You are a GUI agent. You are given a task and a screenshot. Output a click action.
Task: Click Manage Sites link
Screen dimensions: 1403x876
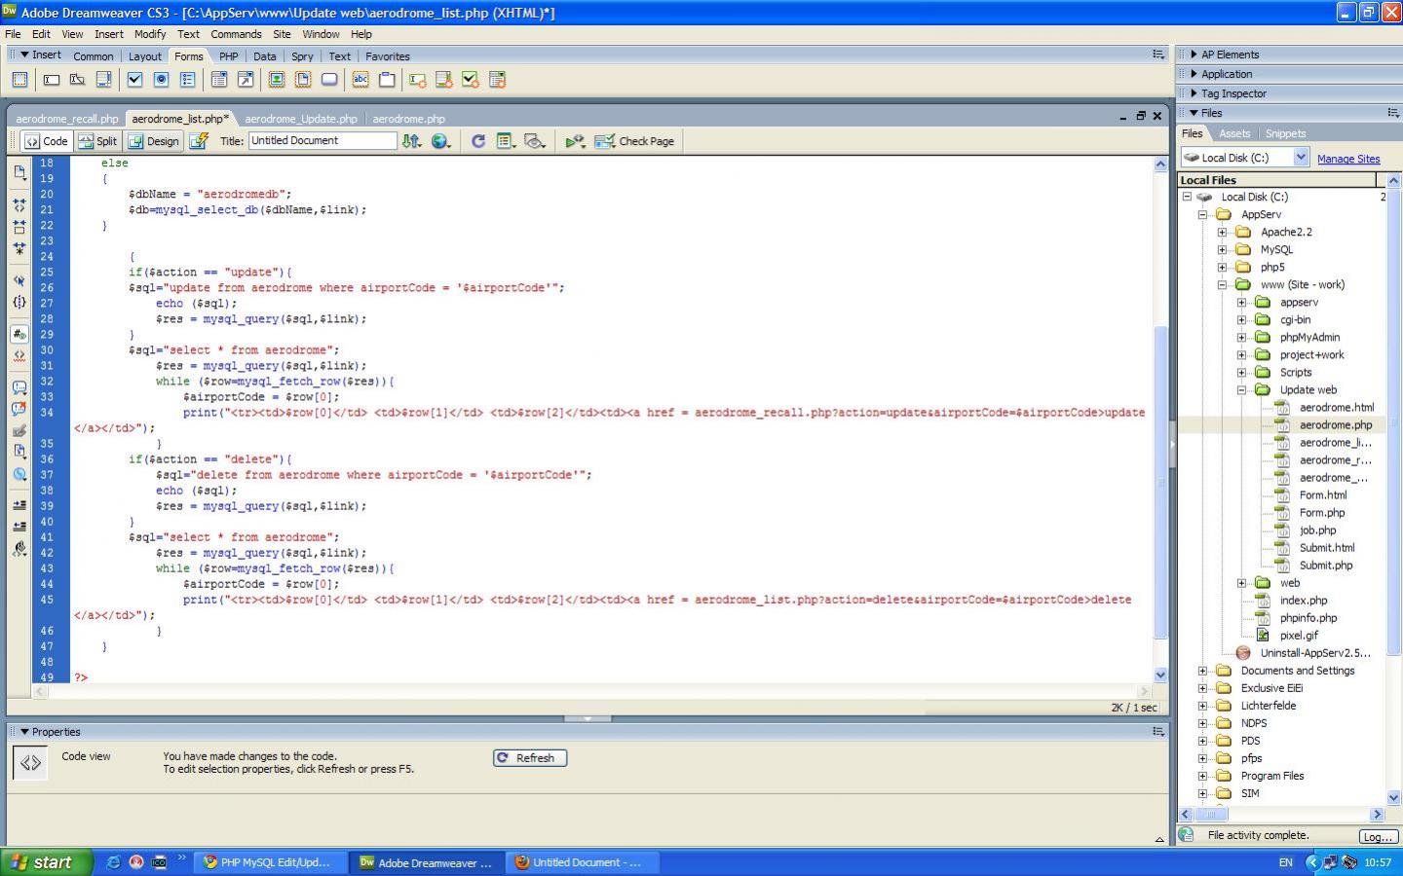(x=1348, y=159)
